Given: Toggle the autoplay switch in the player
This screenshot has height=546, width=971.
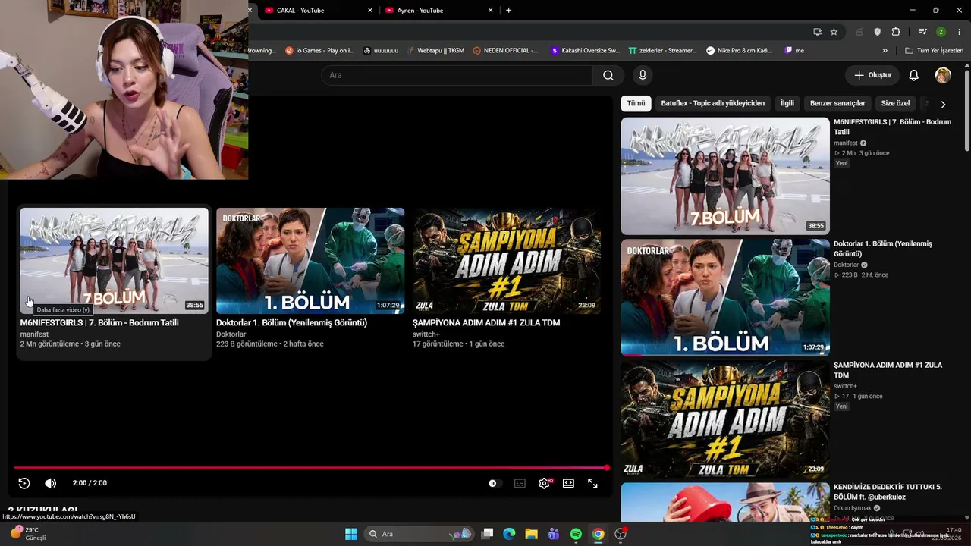Looking at the screenshot, I should click(494, 483).
